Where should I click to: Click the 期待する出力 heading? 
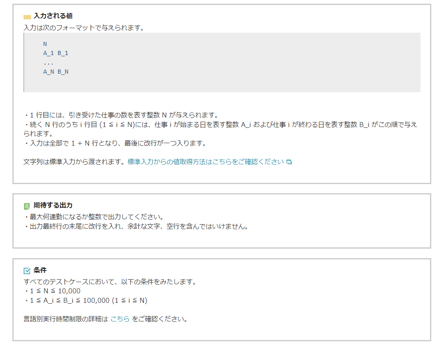coord(53,205)
